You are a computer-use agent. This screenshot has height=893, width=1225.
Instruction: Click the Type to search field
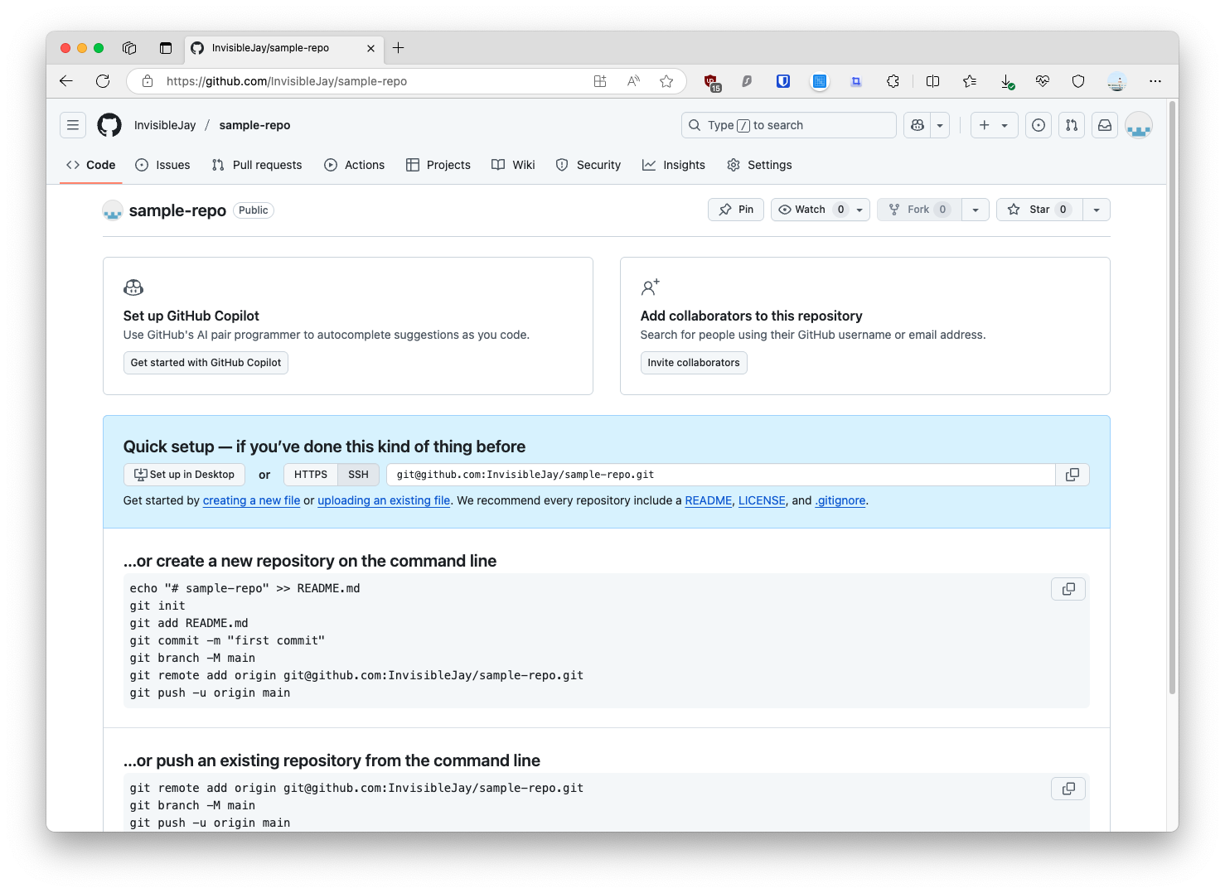click(x=787, y=125)
